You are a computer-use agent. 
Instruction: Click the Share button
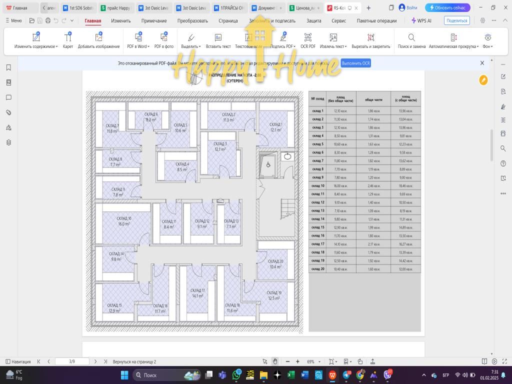(456, 20)
